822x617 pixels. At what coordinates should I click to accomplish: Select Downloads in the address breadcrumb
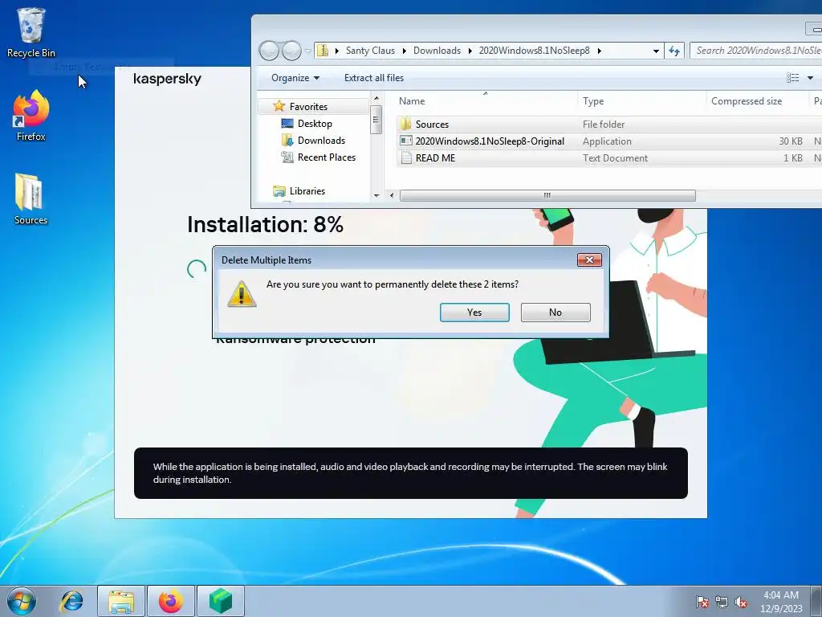point(437,51)
